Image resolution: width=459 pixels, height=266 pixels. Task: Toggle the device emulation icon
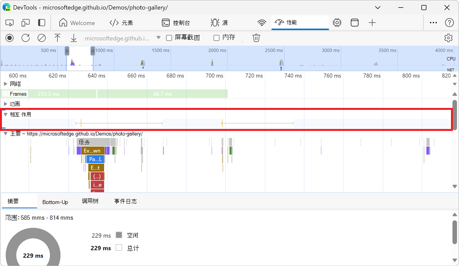click(26, 23)
